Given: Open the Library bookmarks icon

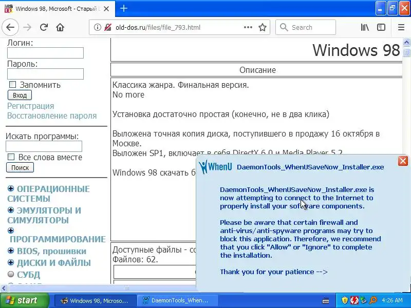Looking at the screenshot, I should [365, 27].
